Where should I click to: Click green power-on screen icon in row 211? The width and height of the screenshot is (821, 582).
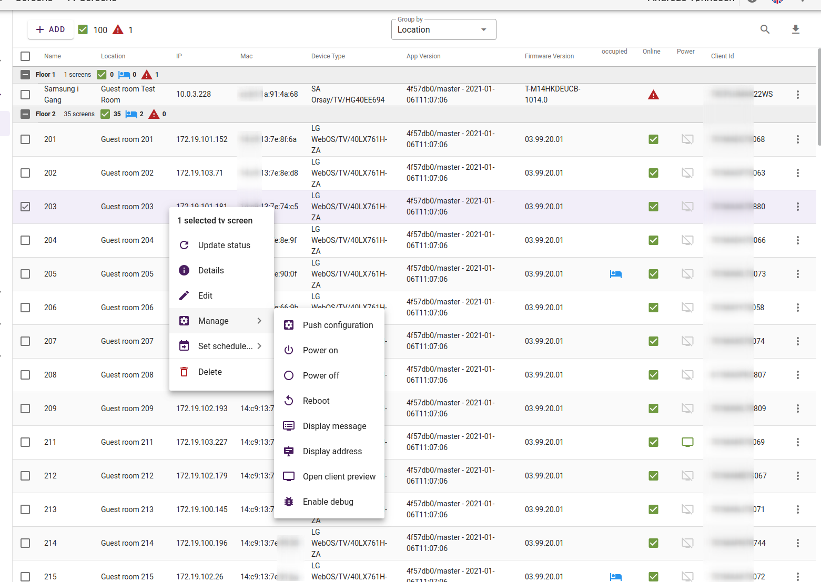[x=687, y=442]
